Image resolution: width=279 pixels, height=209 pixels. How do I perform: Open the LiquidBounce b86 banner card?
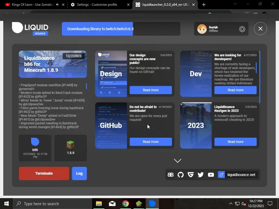(53, 64)
